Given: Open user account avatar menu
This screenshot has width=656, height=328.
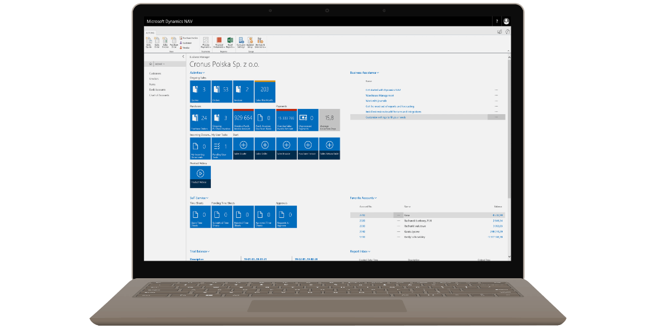Looking at the screenshot, I should point(506,21).
